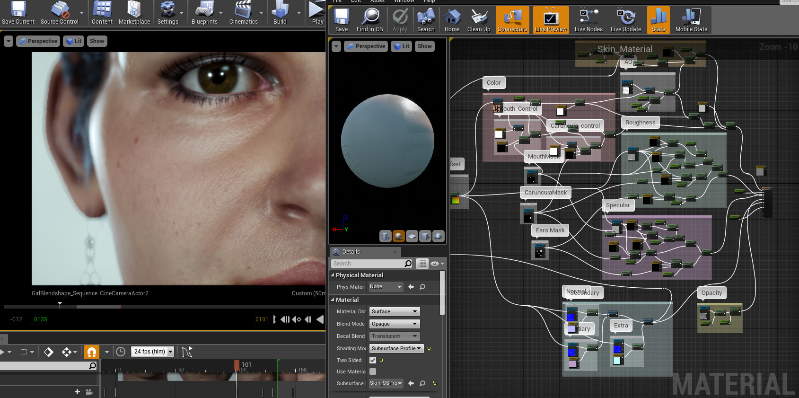The image size is (799, 398).
Task: Go Home in material graph
Action: [x=452, y=20]
